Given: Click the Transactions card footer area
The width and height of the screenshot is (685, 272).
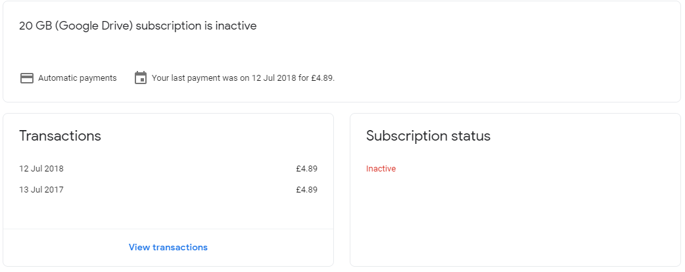Looking at the screenshot, I should tap(168, 248).
